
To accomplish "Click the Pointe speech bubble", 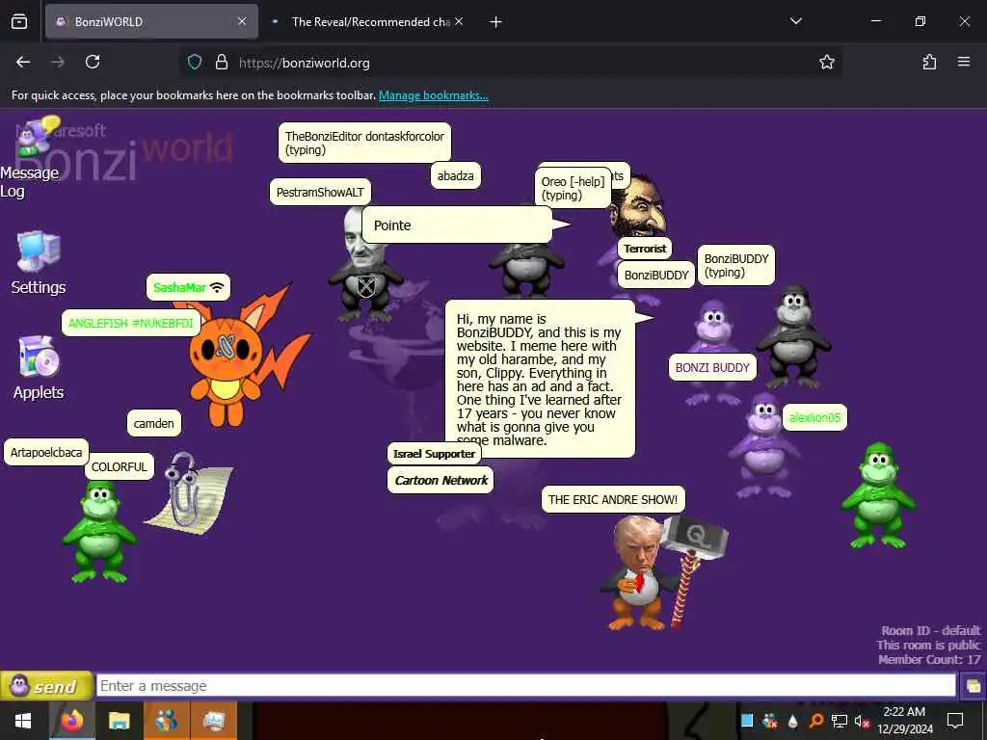I will tap(457, 225).
